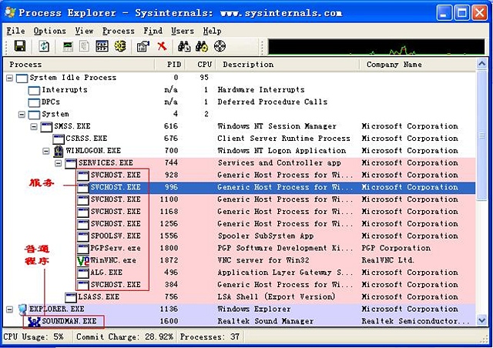Open the Process menu
493x348 pixels.
coord(119,31)
